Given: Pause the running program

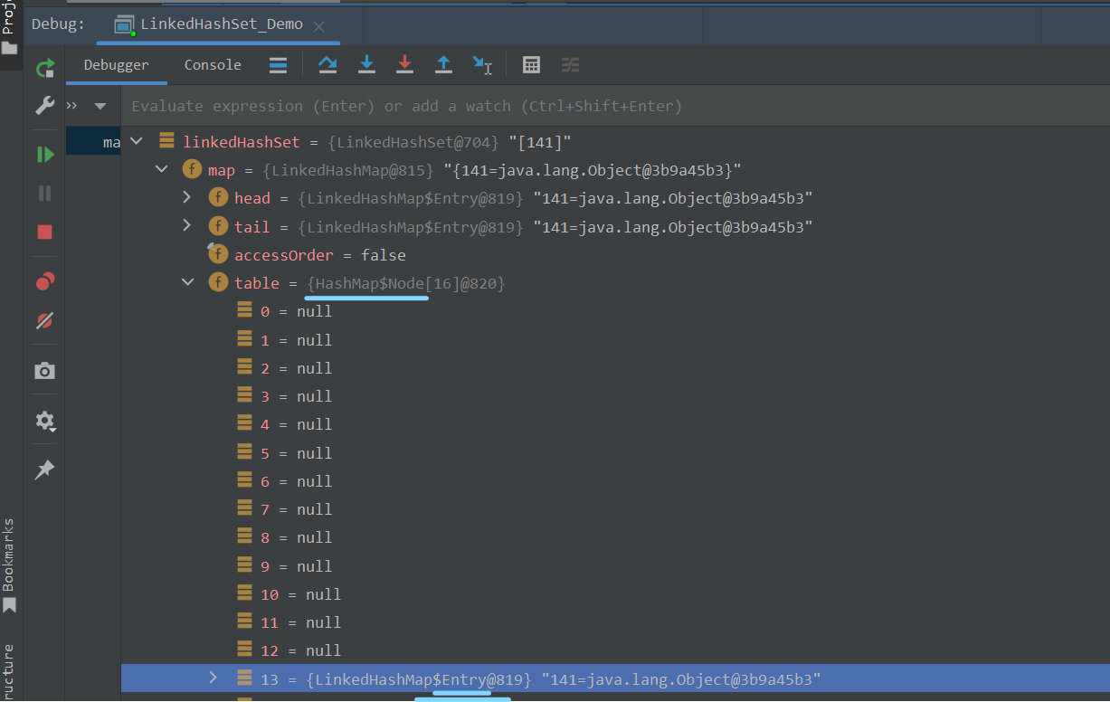Looking at the screenshot, I should click(44, 193).
